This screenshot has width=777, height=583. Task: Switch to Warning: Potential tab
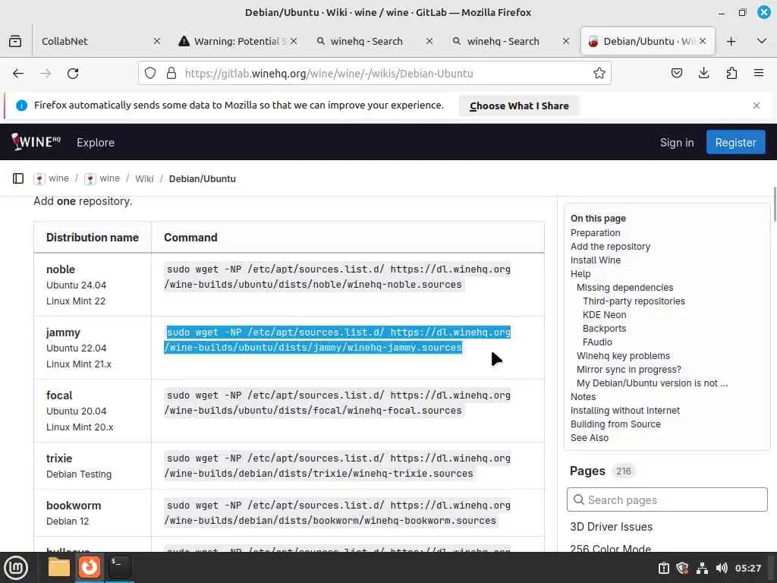point(237,41)
